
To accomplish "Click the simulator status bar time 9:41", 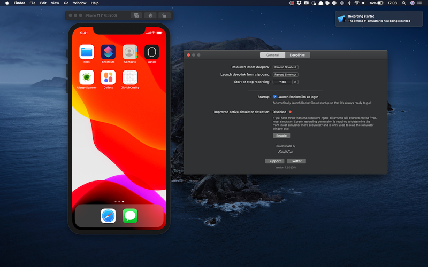I will tap(84, 33).
